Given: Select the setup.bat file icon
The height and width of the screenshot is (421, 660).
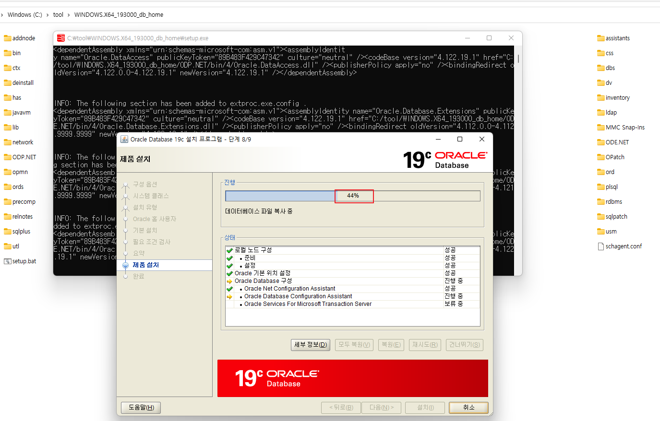Looking at the screenshot, I should 8,261.
